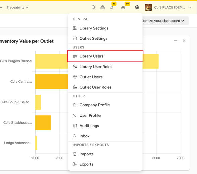Open notifications bell icon

point(112,8)
